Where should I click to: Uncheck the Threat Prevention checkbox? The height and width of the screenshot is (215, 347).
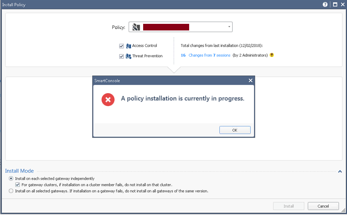click(x=121, y=56)
